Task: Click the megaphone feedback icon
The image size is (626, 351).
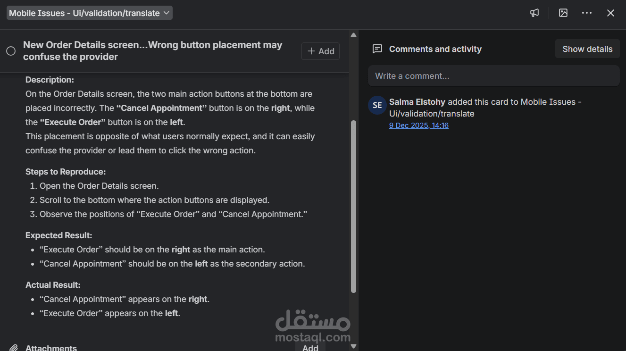Action: [x=534, y=13]
